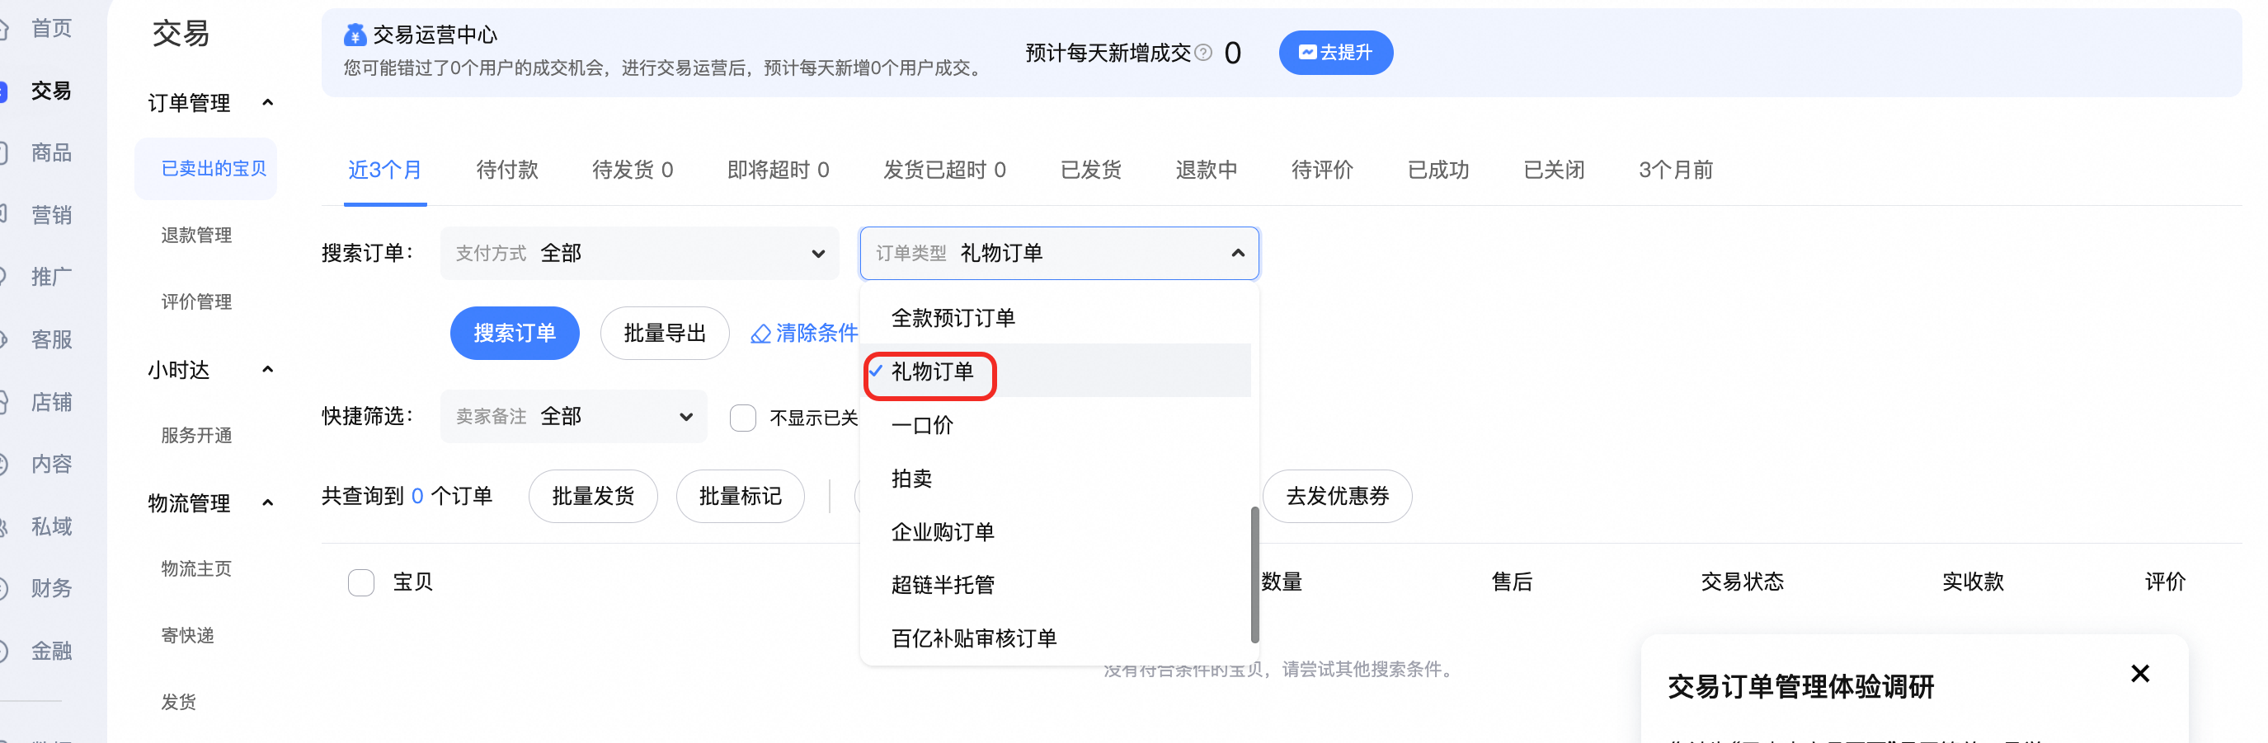Go to 店铺 in the left navigation
2268x743 pixels.
51,403
